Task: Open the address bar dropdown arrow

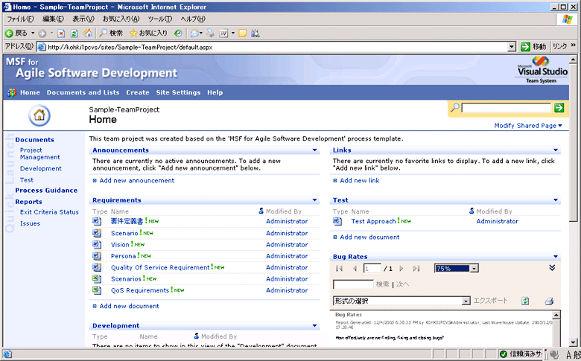Action: click(512, 47)
